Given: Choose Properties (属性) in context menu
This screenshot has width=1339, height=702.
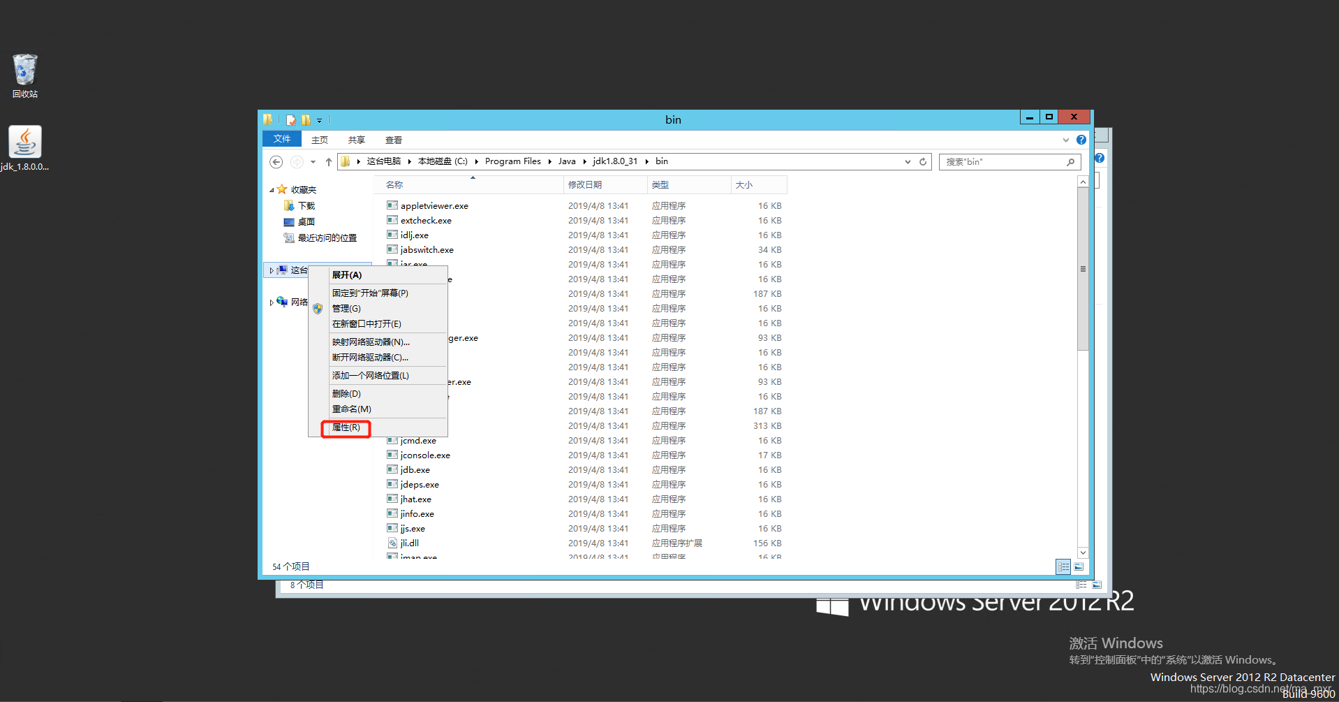Looking at the screenshot, I should click(x=378, y=427).
